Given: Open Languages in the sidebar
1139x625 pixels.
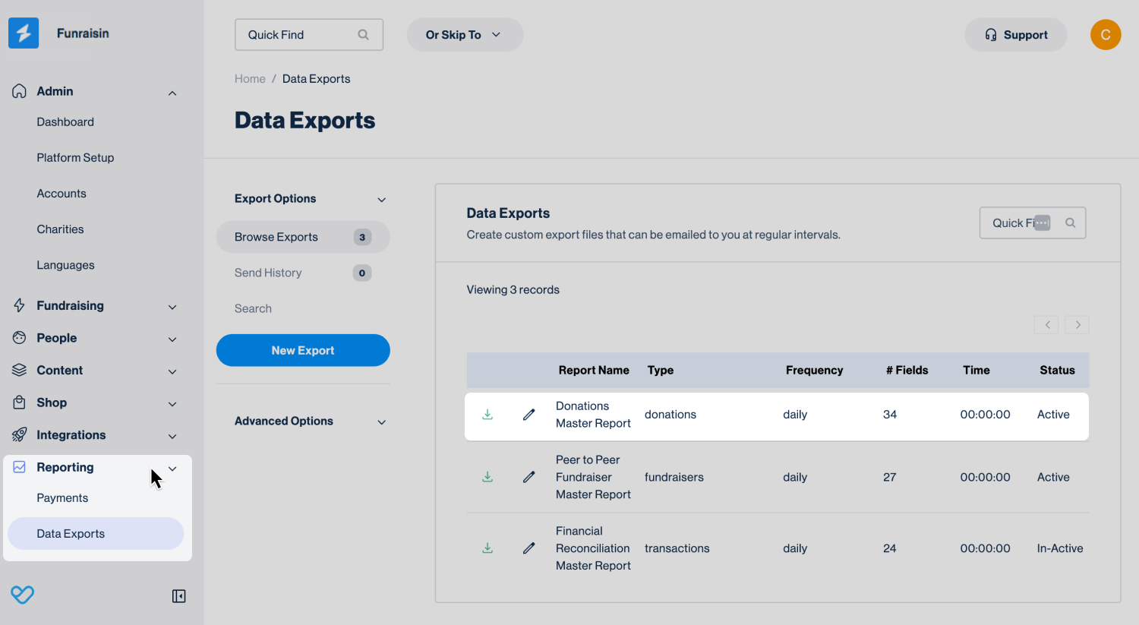Looking at the screenshot, I should 65,265.
